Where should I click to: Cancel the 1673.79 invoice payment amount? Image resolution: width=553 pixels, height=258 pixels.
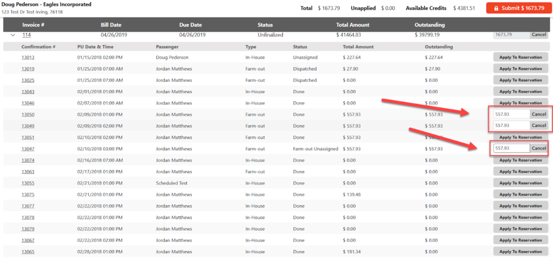coord(538,34)
